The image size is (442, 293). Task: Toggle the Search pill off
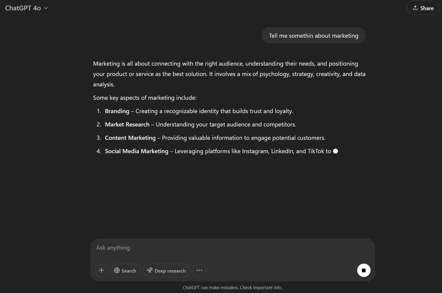point(125,270)
